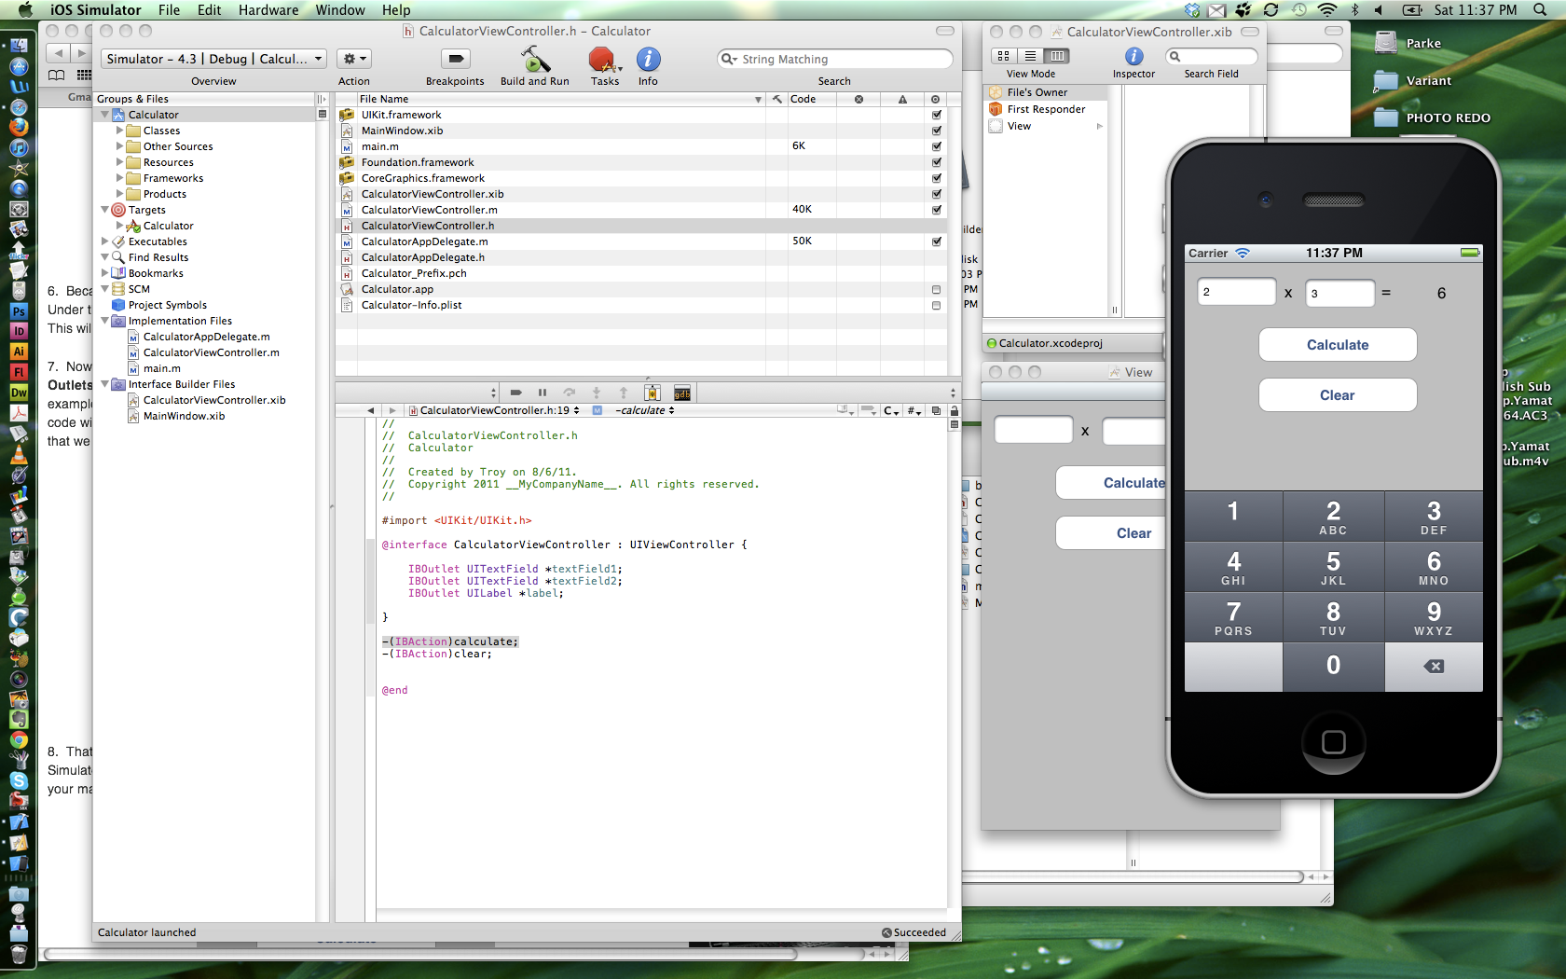This screenshot has width=1566, height=979.
Task: Open the PHOTO REDO desktop folder
Action: (x=1387, y=117)
